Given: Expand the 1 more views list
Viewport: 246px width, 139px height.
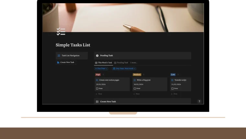Looking at the screenshot, I should [134, 63].
